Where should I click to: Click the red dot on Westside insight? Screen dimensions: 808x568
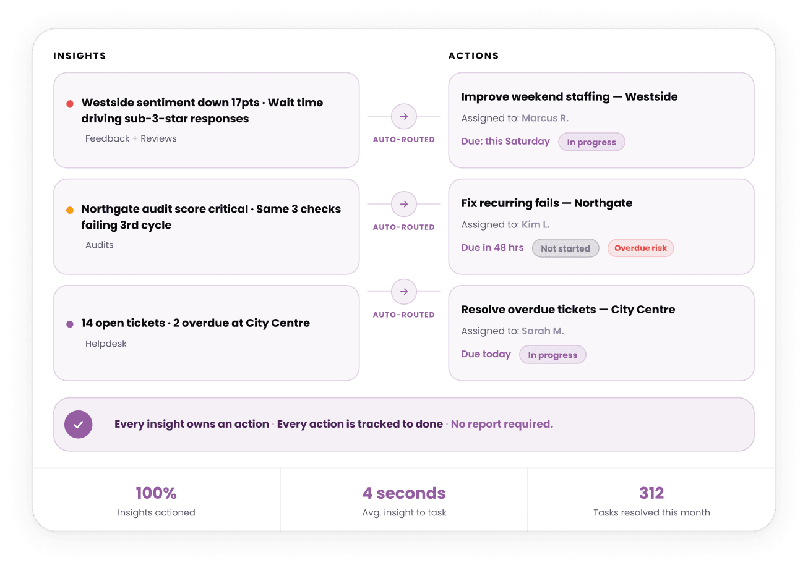pos(70,103)
